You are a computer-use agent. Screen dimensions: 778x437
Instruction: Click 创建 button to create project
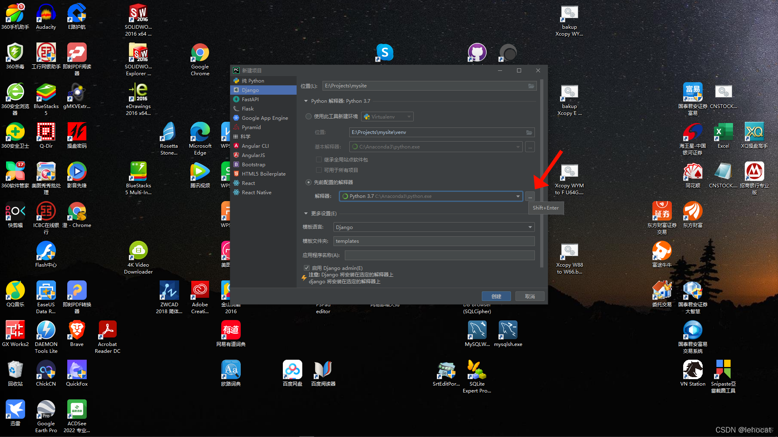point(496,296)
